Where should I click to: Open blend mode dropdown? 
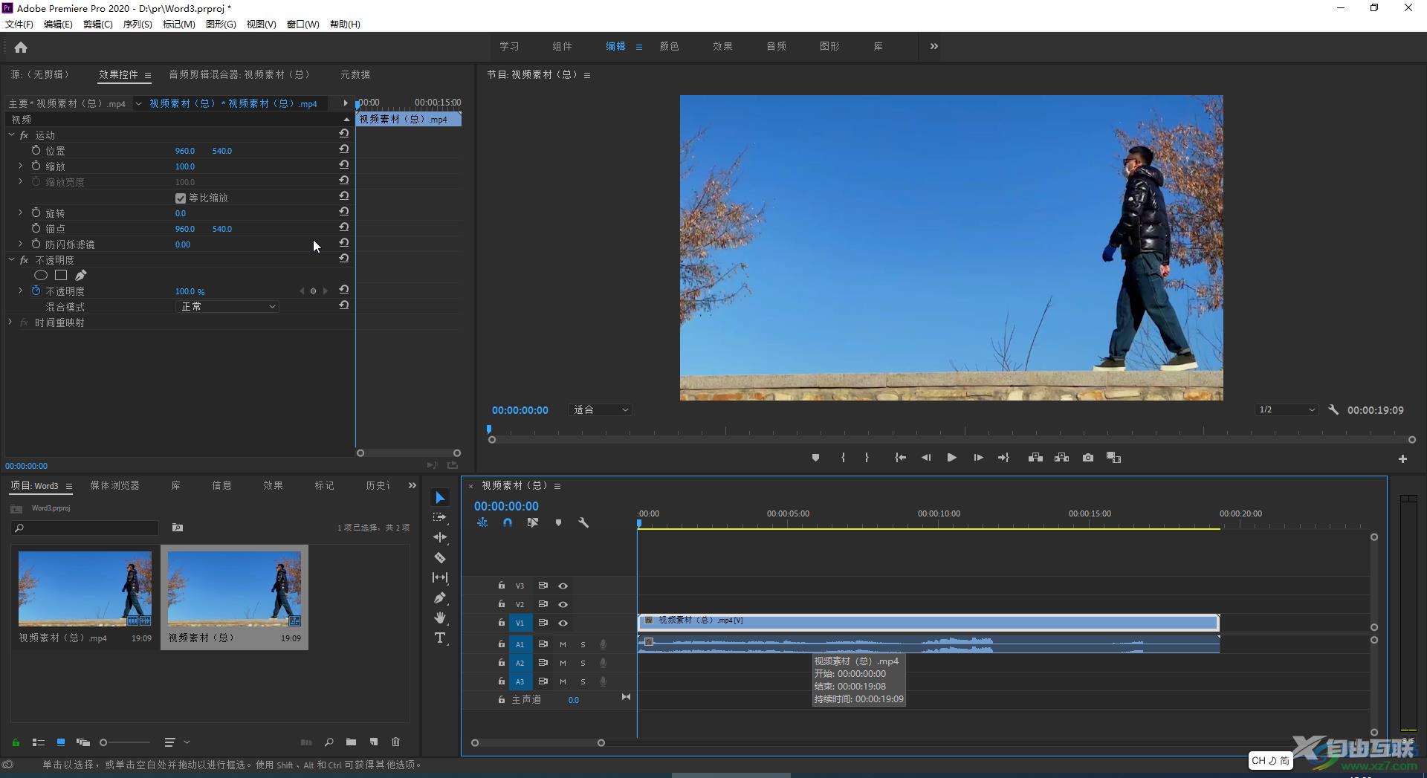click(x=227, y=306)
